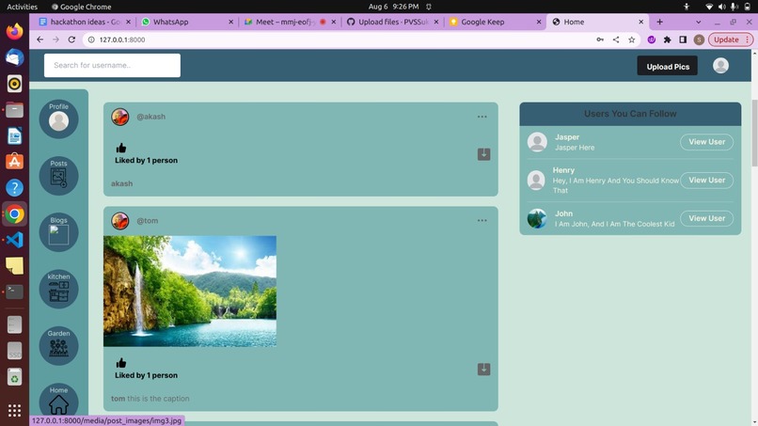This screenshot has width=758, height=426.
Task: Bookmark this page with the star
Action: point(631,39)
